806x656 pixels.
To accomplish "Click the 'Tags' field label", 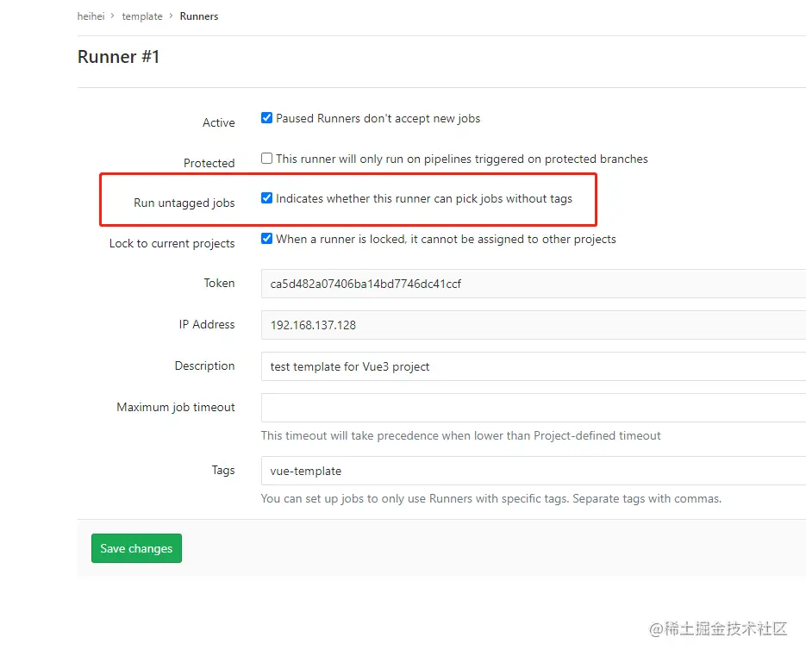I will [223, 471].
